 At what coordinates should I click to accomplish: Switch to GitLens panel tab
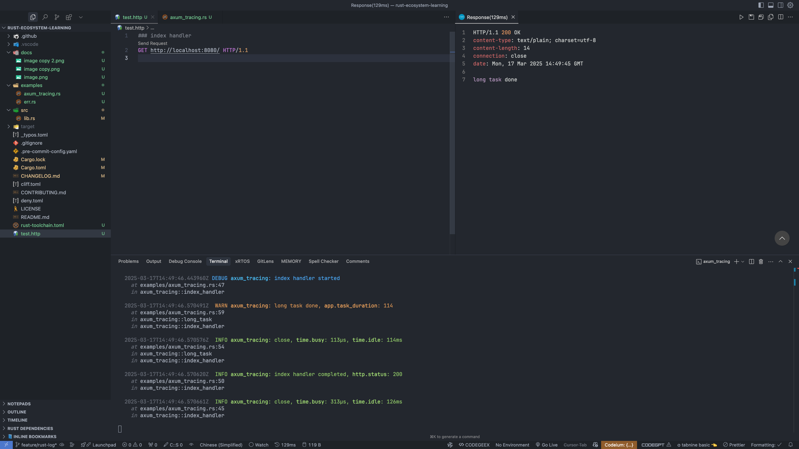265,261
